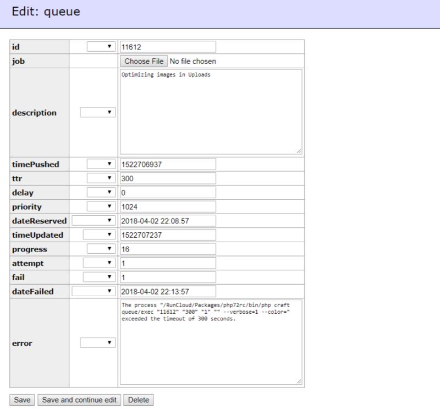
Task: Click the 'dateReserved' field label
Action: pyautogui.click(x=39, y=221)
